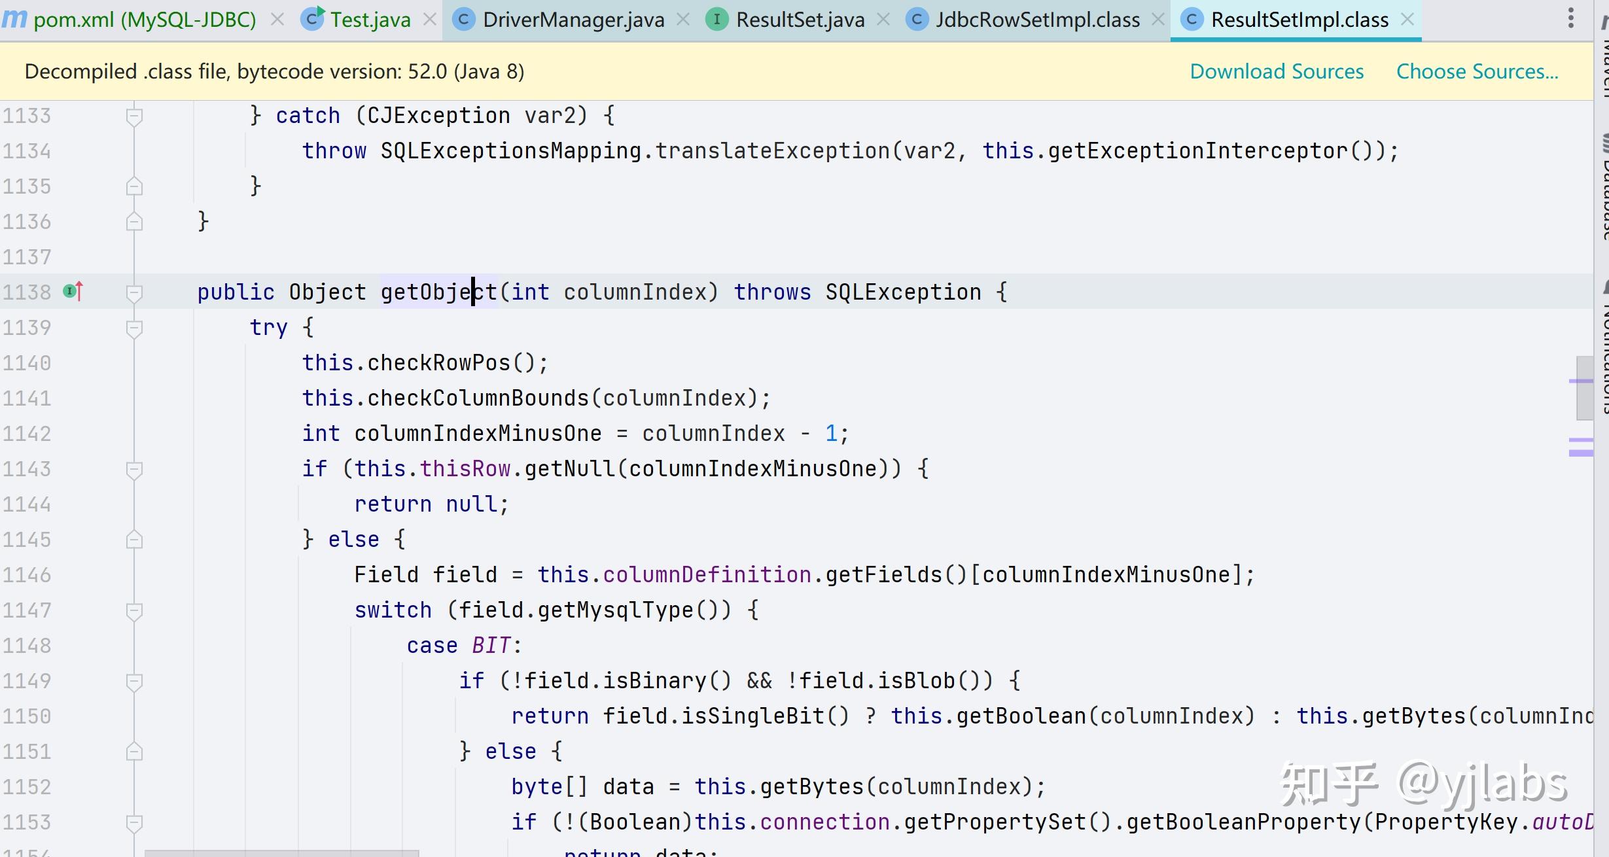The height and width of the screenshot is (857, 1609).
Task: Click checkColumnBounds on line 1141
Action: pos(478,398)
